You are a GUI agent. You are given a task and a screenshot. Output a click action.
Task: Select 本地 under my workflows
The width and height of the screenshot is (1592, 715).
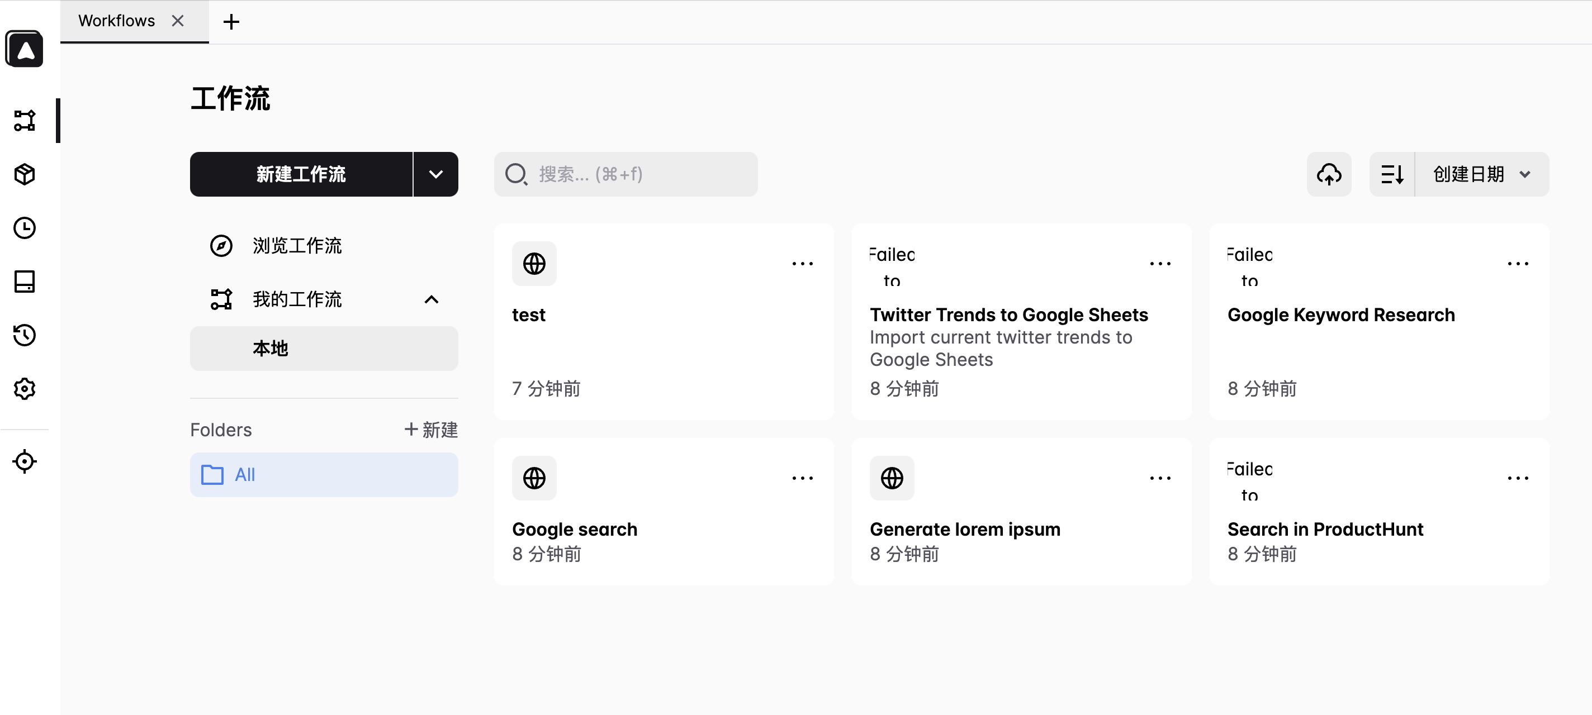(x=324, y=348)
